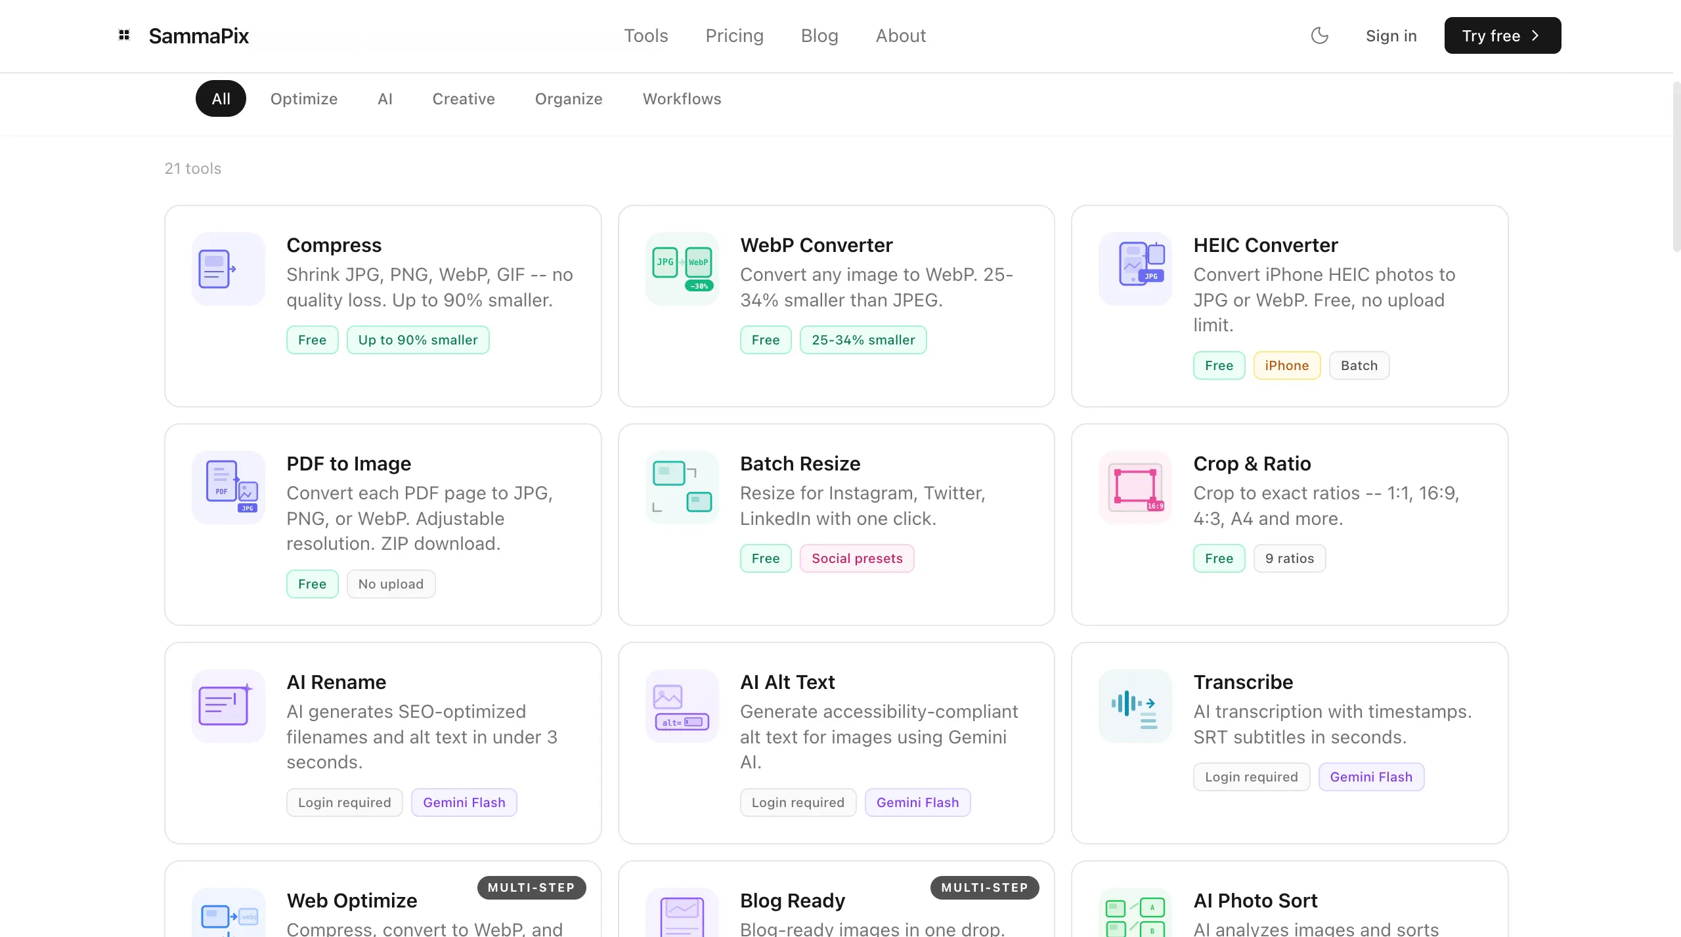Open the Web Optimize multi-step card title
The height and width of the screenshot is (937, 1681).
[x=352, y=900]
